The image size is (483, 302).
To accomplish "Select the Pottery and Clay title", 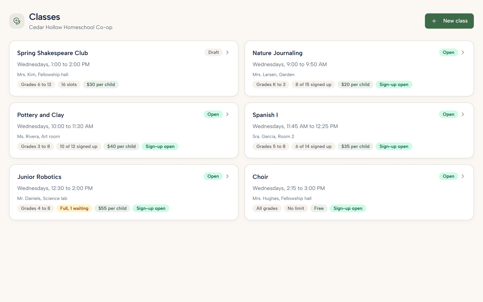I will pos(41,115).
